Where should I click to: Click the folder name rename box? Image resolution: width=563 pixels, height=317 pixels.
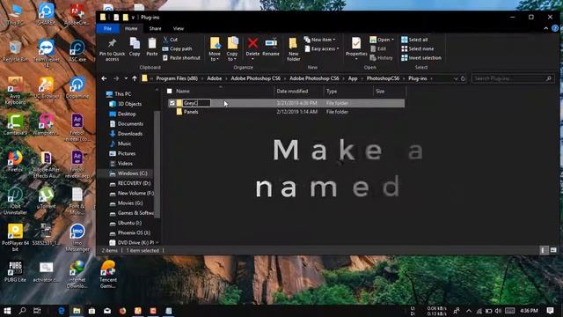(x=196, y=103)
